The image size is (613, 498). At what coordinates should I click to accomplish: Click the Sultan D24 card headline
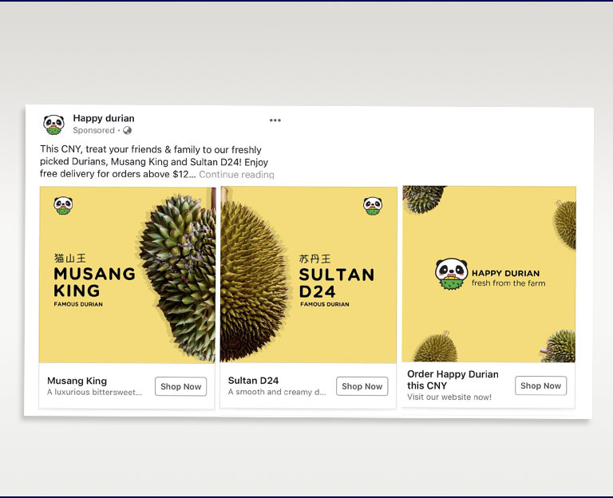coord(253,381)
